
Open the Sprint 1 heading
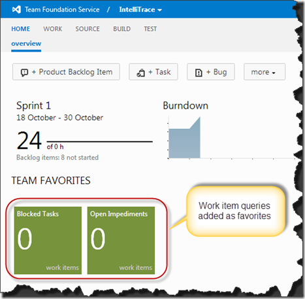[34, 106]
